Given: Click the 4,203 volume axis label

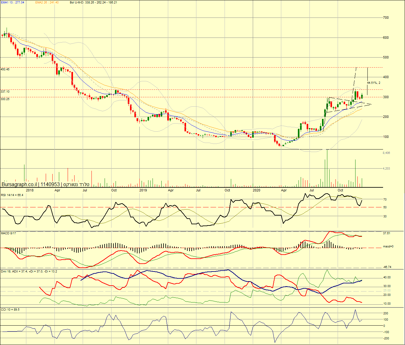Looking at the screenshot, I should click(386, 168).
